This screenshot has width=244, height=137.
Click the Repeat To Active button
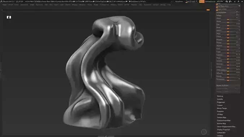[x=228, y=85]
